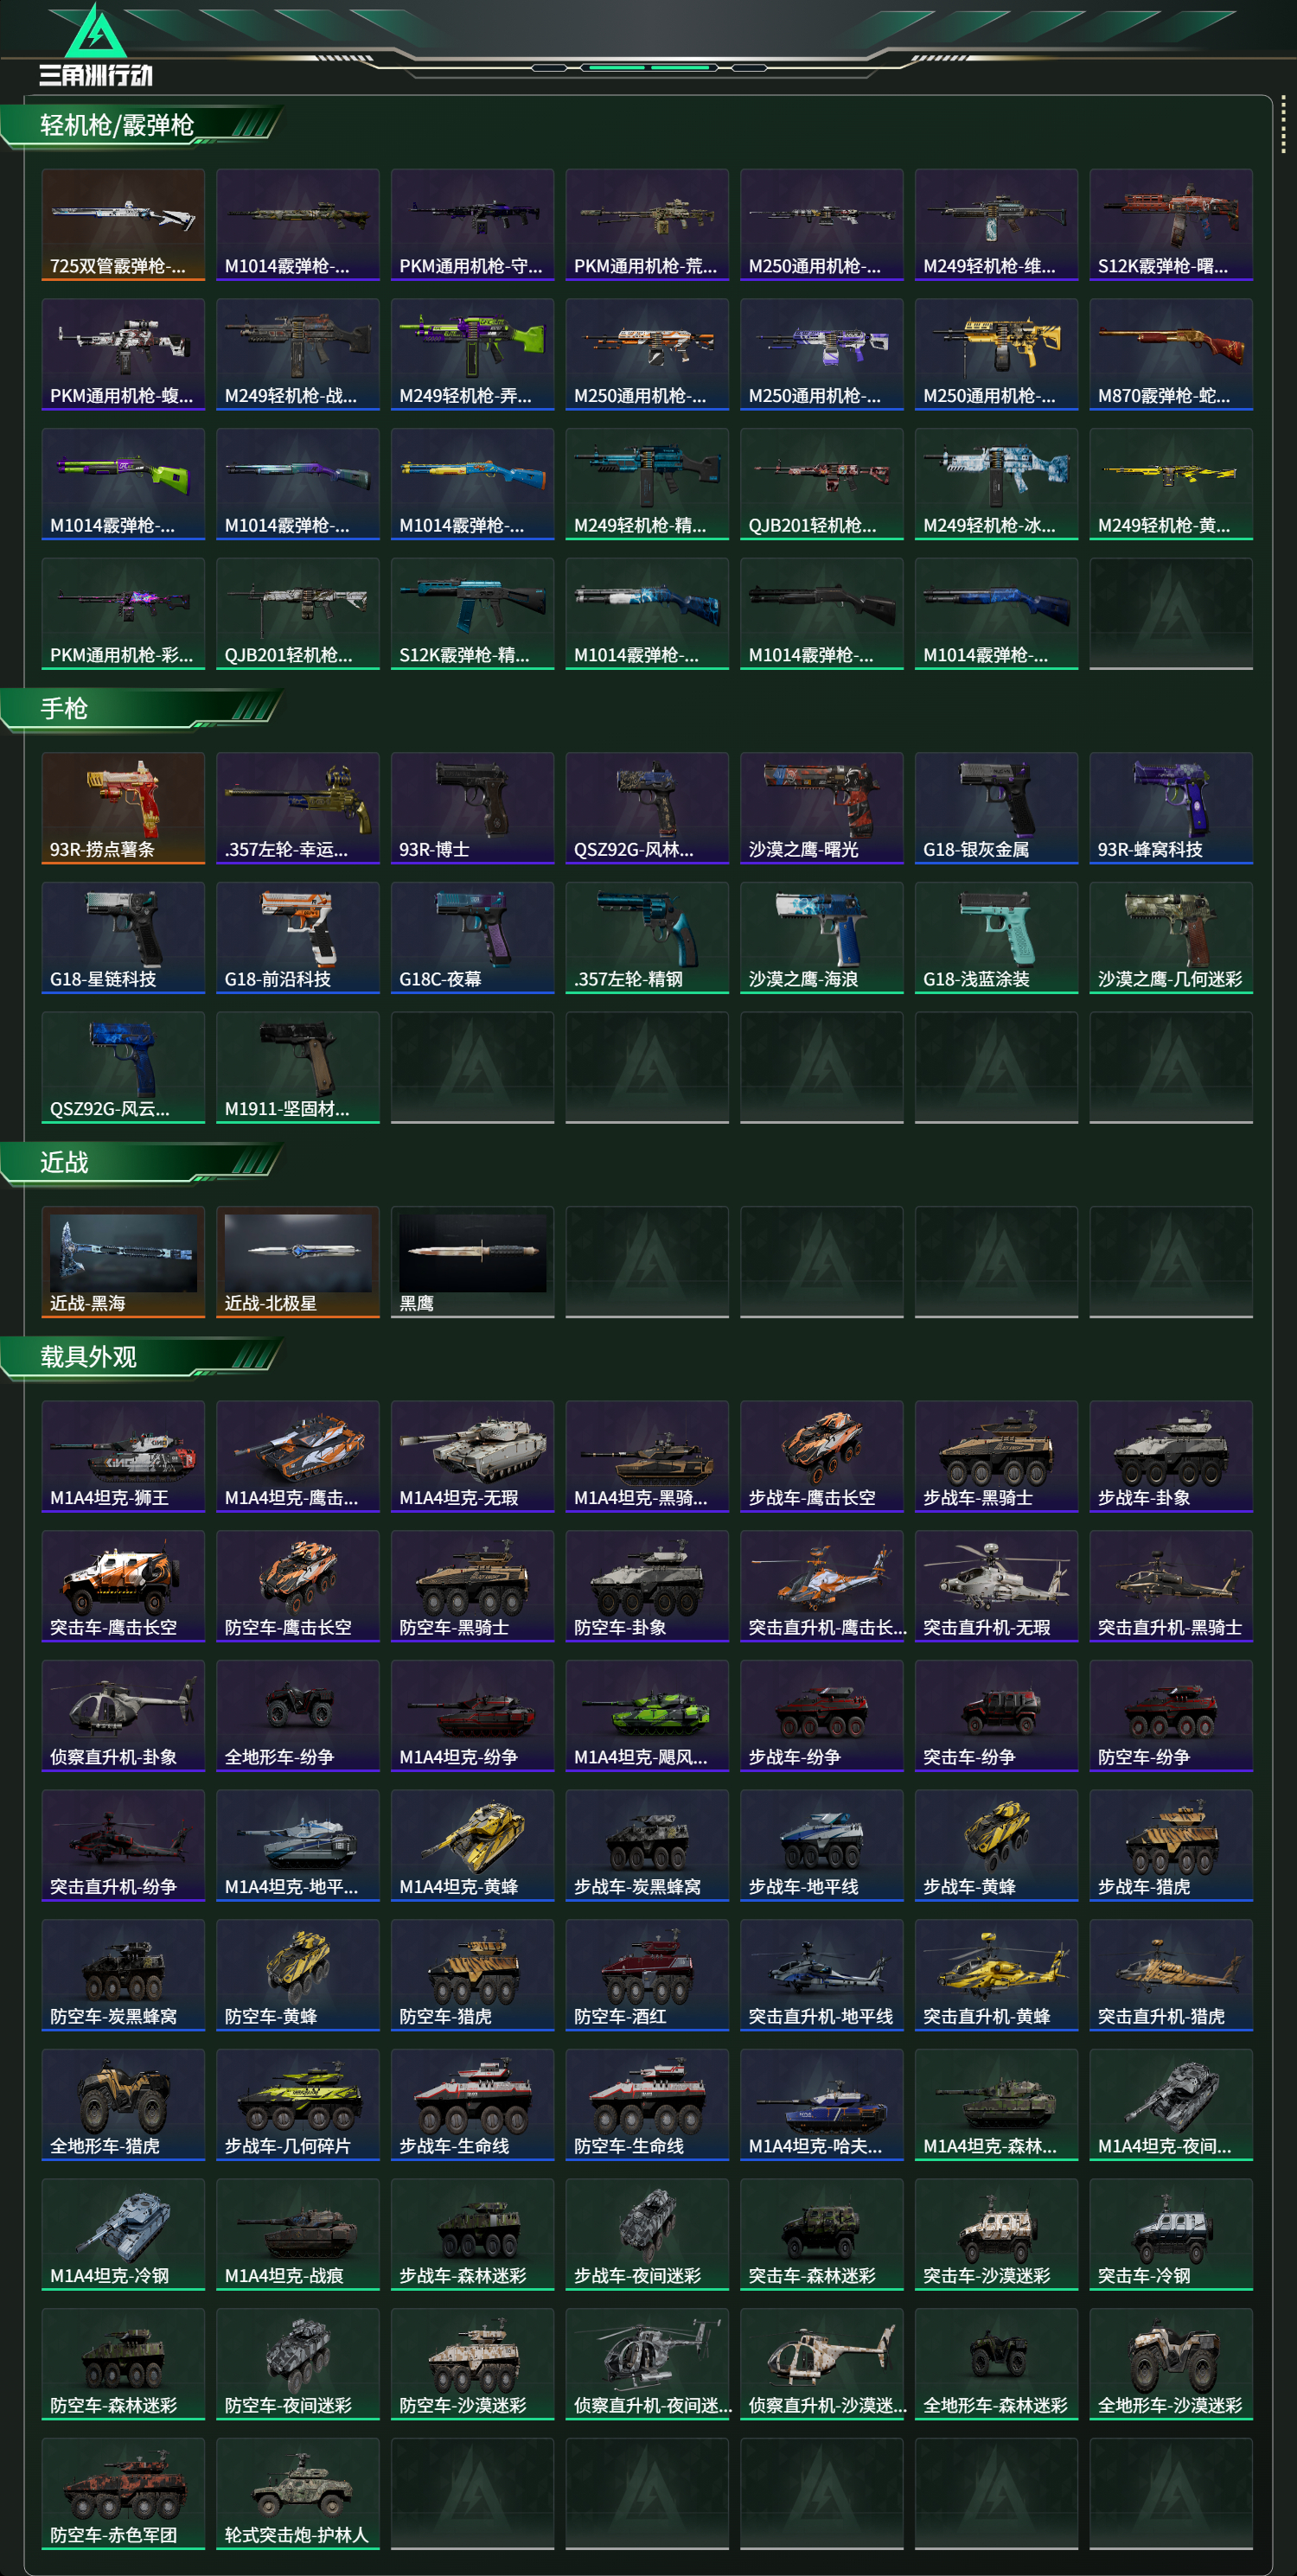Pick the 防空车-赤色军团 vehicle skin
The image size is (1297, 2576).
(123, 2493)
